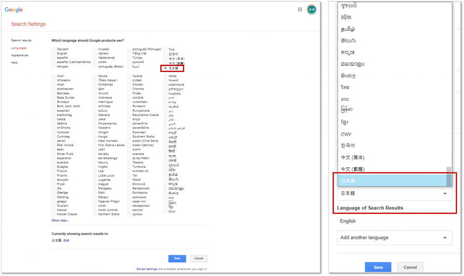Select the Klingon radio button
464x276 pixels.
[95, 133]
